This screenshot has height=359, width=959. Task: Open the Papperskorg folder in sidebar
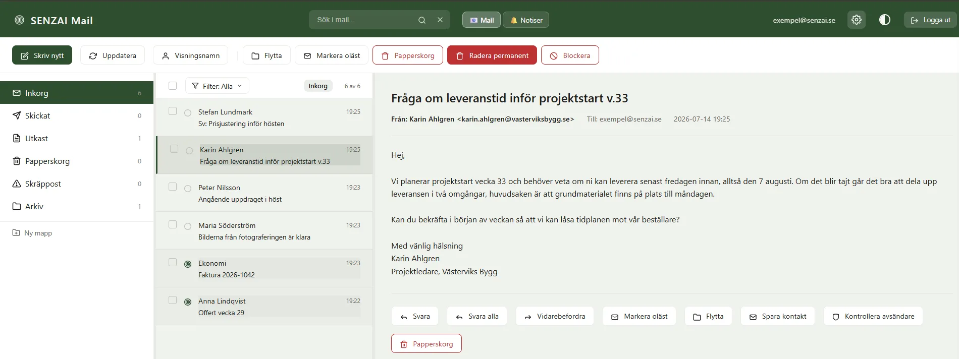pos(77,161)
